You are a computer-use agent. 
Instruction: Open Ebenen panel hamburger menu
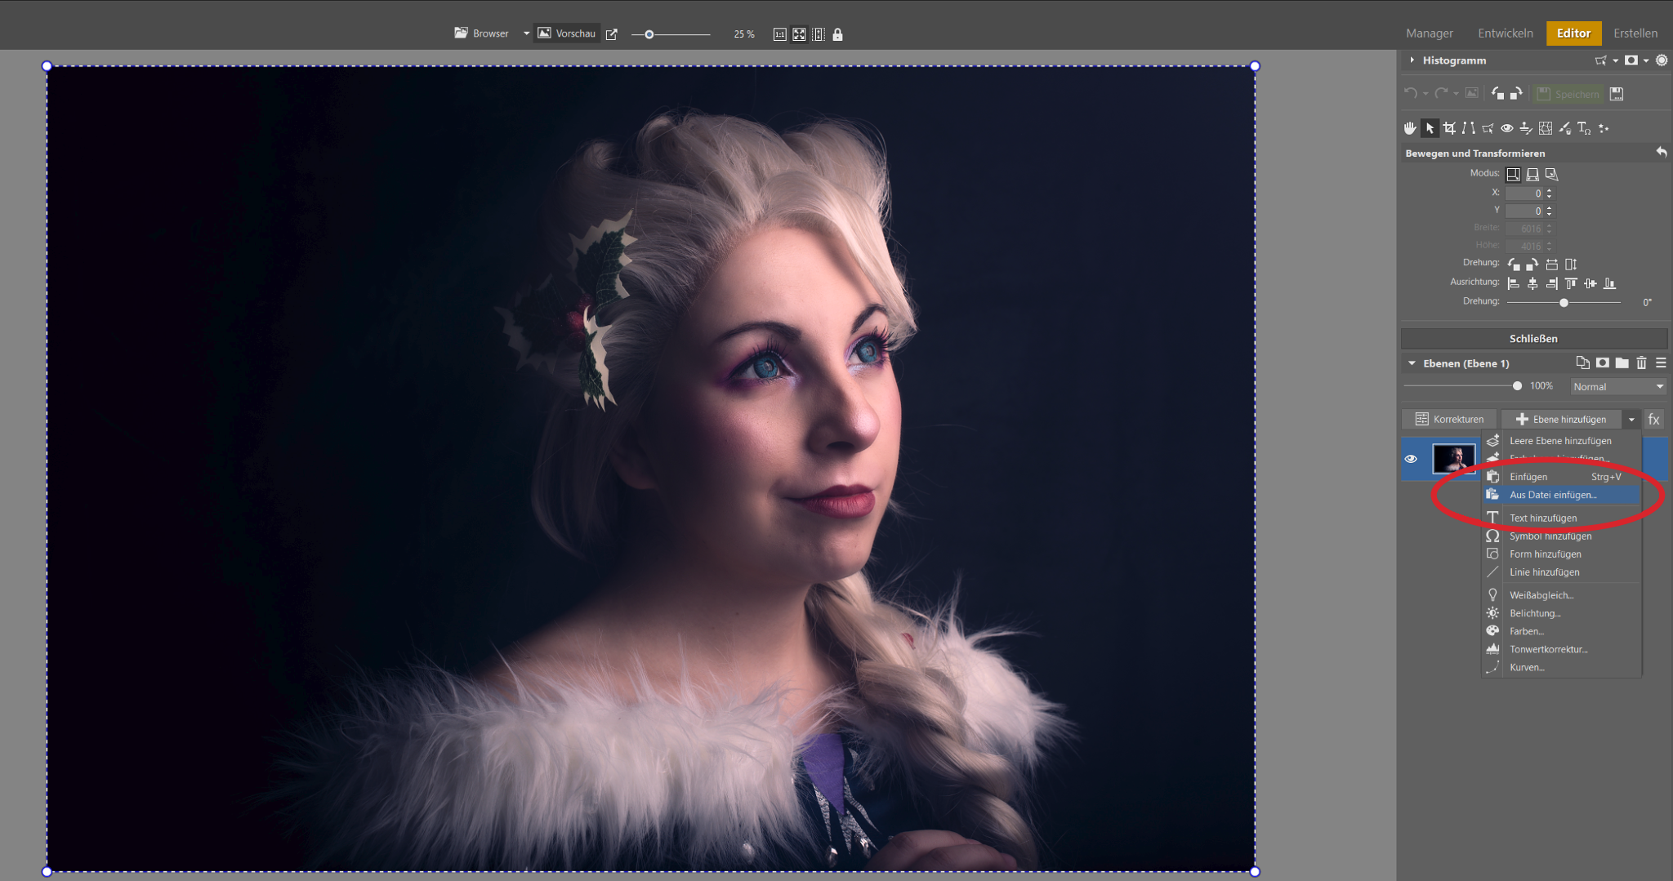(x=1661, y=363)
